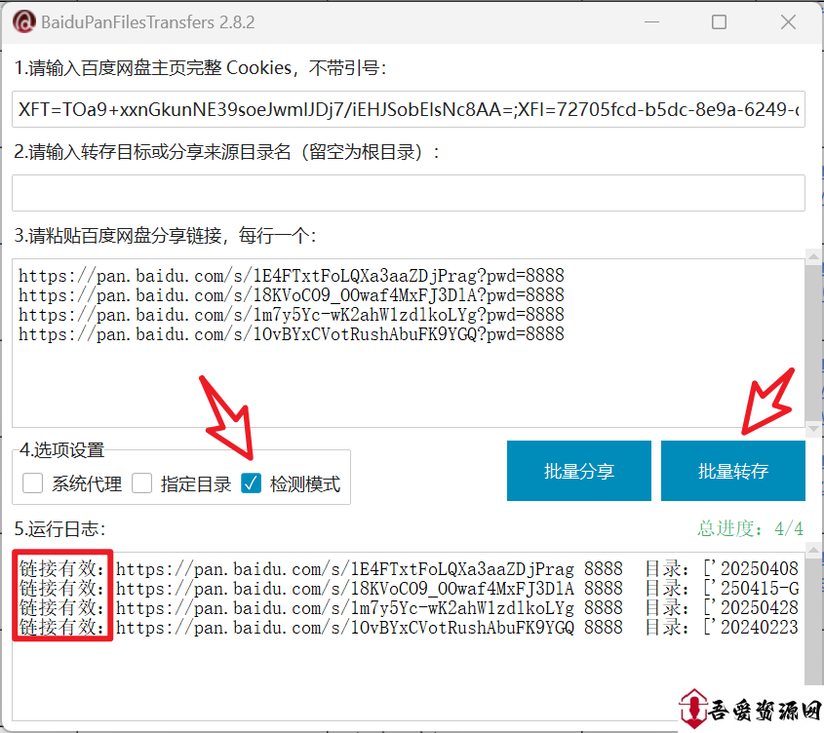824x733 pixels.
Task: Focus the empty target directory name field
Action: (409, 193)
